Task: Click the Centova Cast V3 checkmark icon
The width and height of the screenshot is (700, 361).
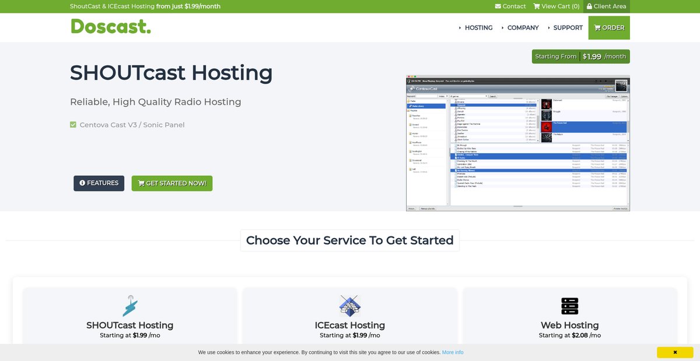Action: click(x=73, y=125)
